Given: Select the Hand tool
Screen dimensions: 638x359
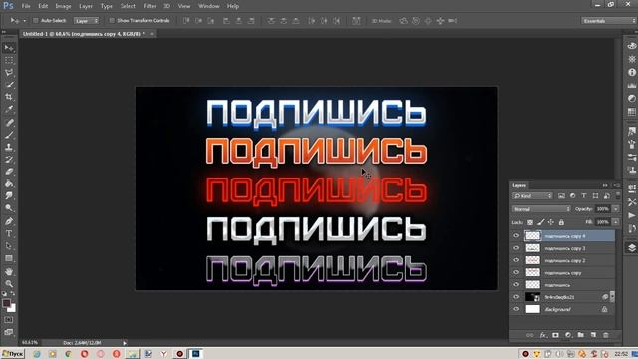Looking at the screenshot, I should pos(9,271).
